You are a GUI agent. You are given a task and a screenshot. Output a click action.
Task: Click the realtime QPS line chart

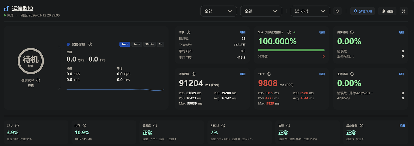(115, 89)
